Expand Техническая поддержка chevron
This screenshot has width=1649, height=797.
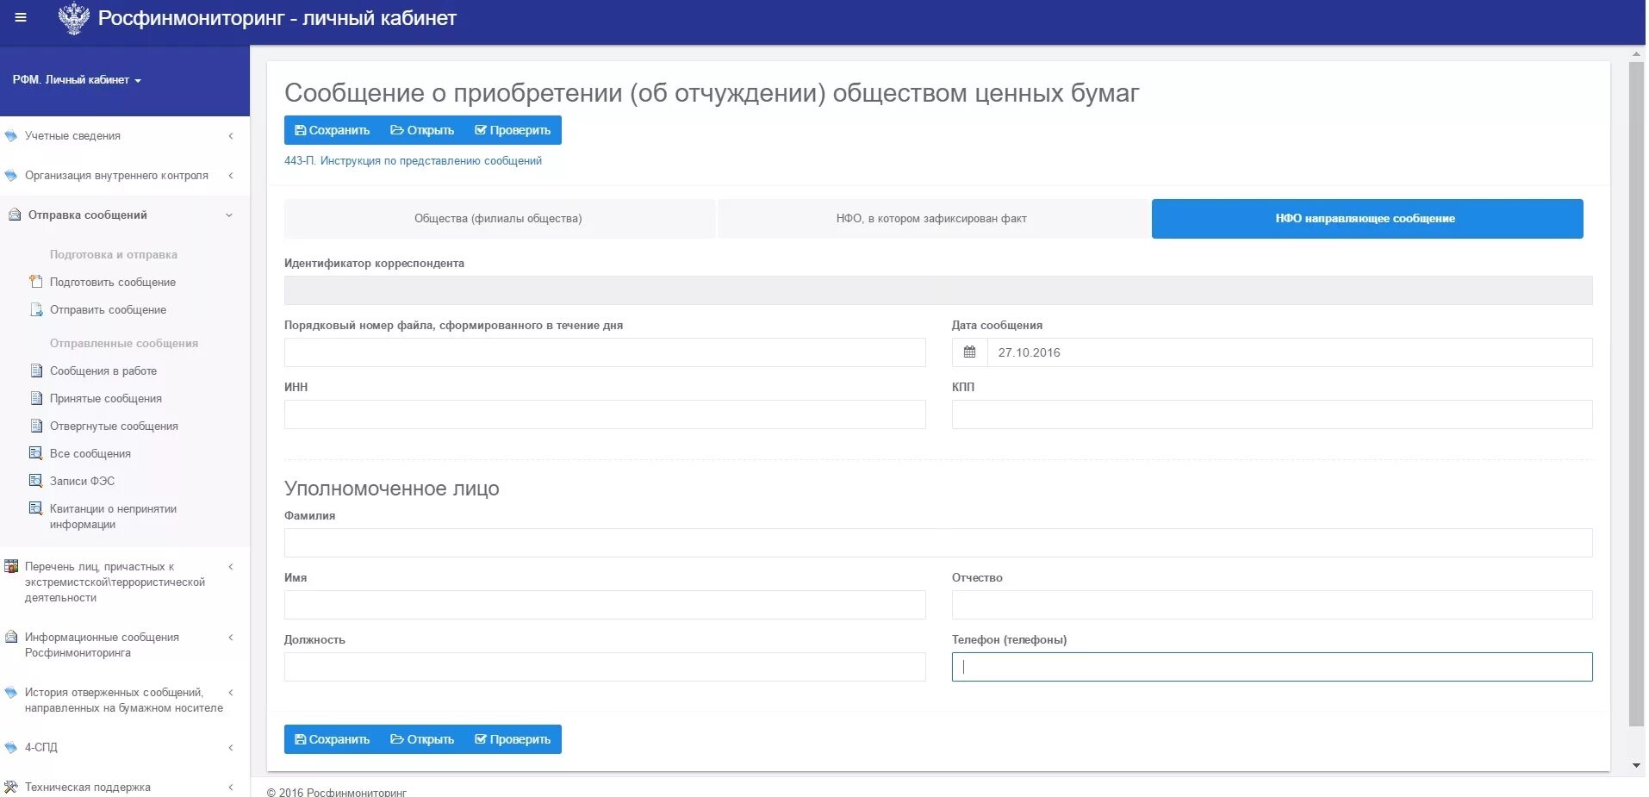pyautogui.click(x=231, y=788)
